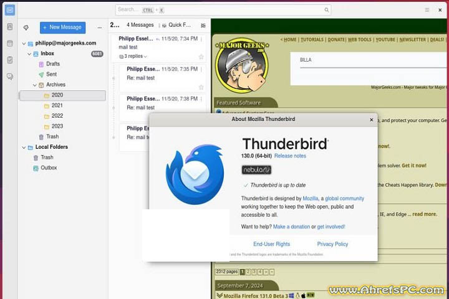Viewport: 449px width, 299px height.
Task: Go to page 3 in MajorGeeks pagination
Action: 254,272
